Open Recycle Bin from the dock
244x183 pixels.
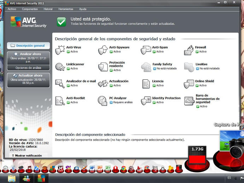[13, 169]
